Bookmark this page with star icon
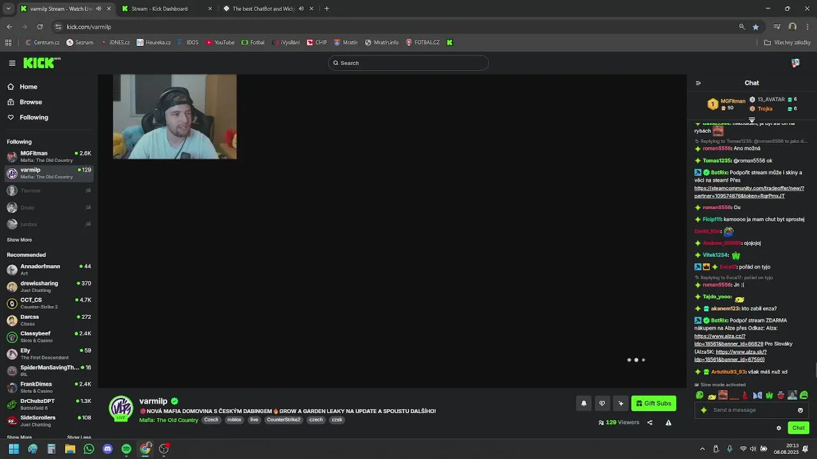Image resolution: width=817 pixels, height=459 pixels. pos(756,27)
